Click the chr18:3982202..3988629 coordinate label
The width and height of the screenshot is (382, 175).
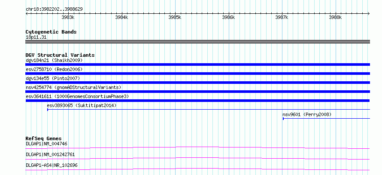[x=54, y=9]
